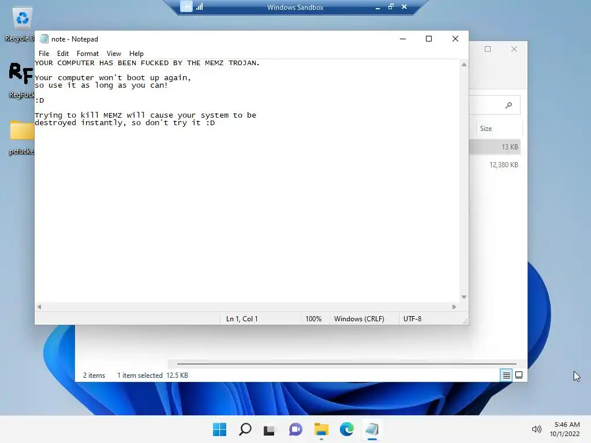Click the 'Windows (CRLF)' status entry
The height and width of the screenshot is (443, 591).
pyautogui.click(x=359, y=318)
